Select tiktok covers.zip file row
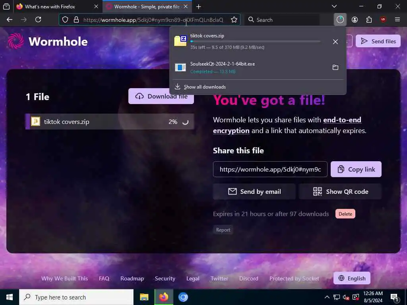Image resolution: width=407 pixels, height=305 pixels. [x=110, y=122]
